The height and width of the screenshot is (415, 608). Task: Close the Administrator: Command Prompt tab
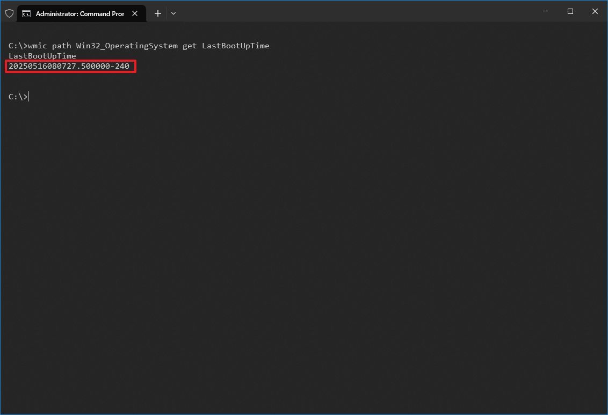click(x=134, y=13)
